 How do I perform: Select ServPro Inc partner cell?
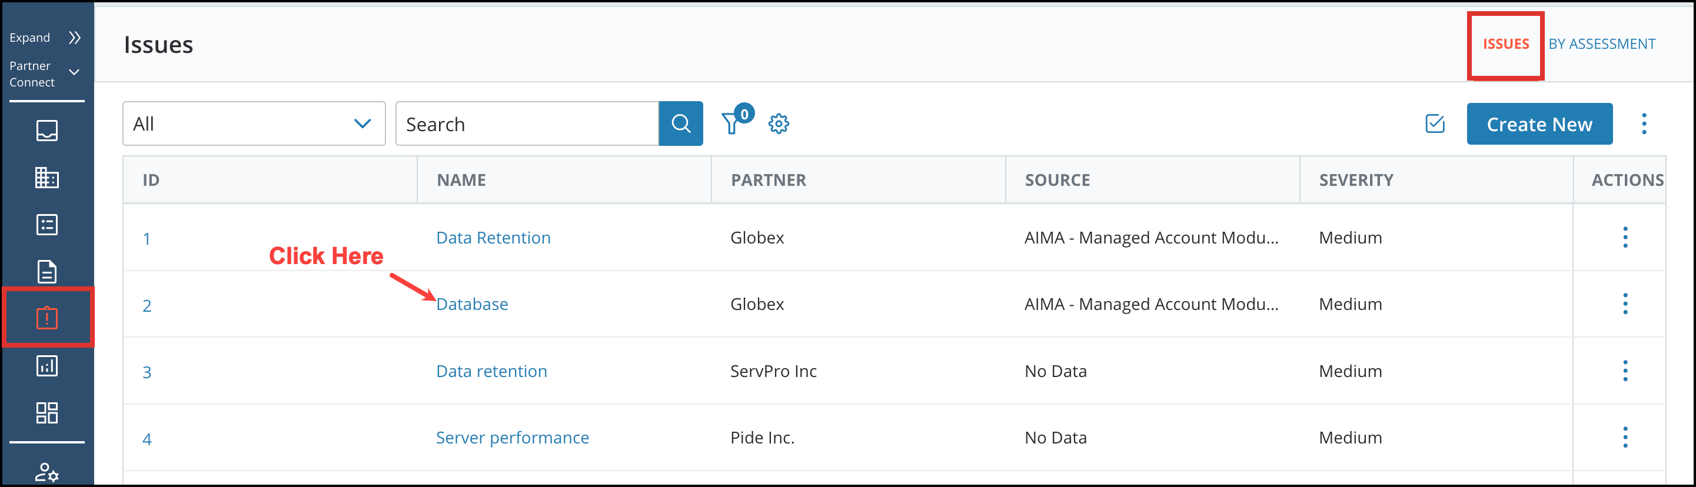click(x=773, y=371)
